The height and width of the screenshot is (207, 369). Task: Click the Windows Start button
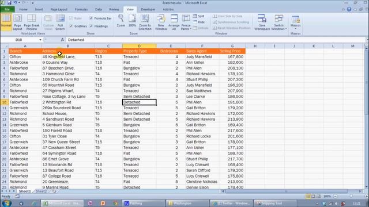pos(6,203)
